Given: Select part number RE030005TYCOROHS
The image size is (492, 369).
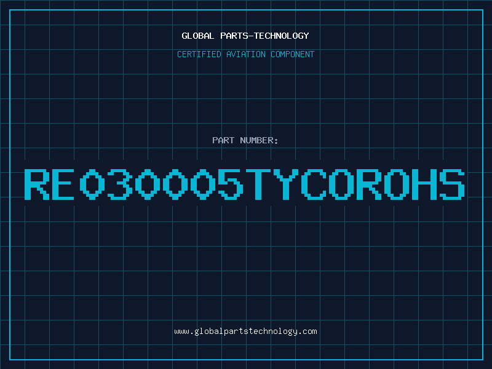Looking at the screenshot, I should point(244,184).
